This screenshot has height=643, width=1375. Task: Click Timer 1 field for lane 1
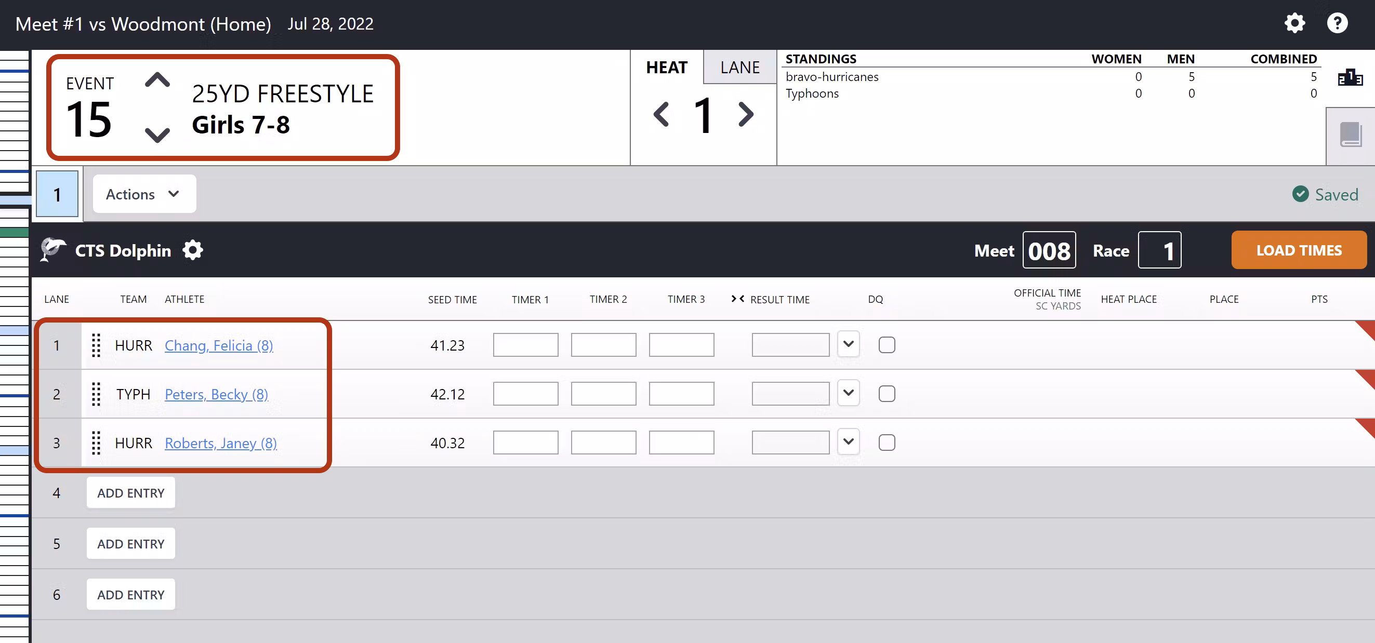coord(525,345)
